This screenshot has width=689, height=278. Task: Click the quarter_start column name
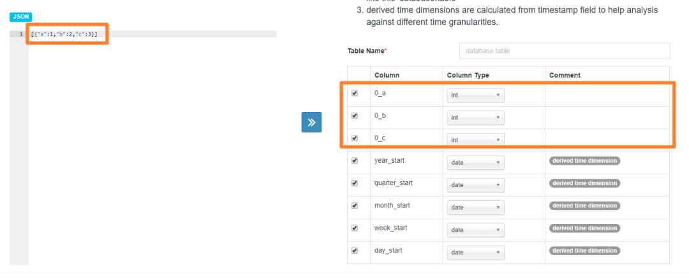click(393, 183)
